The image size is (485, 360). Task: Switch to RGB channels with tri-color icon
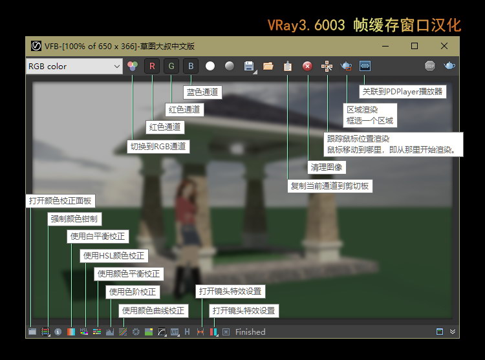pos(133,66)
